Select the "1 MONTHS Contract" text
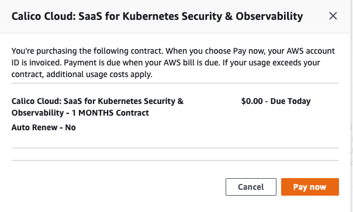Screen dimensions: 353x212 [110, 113]
